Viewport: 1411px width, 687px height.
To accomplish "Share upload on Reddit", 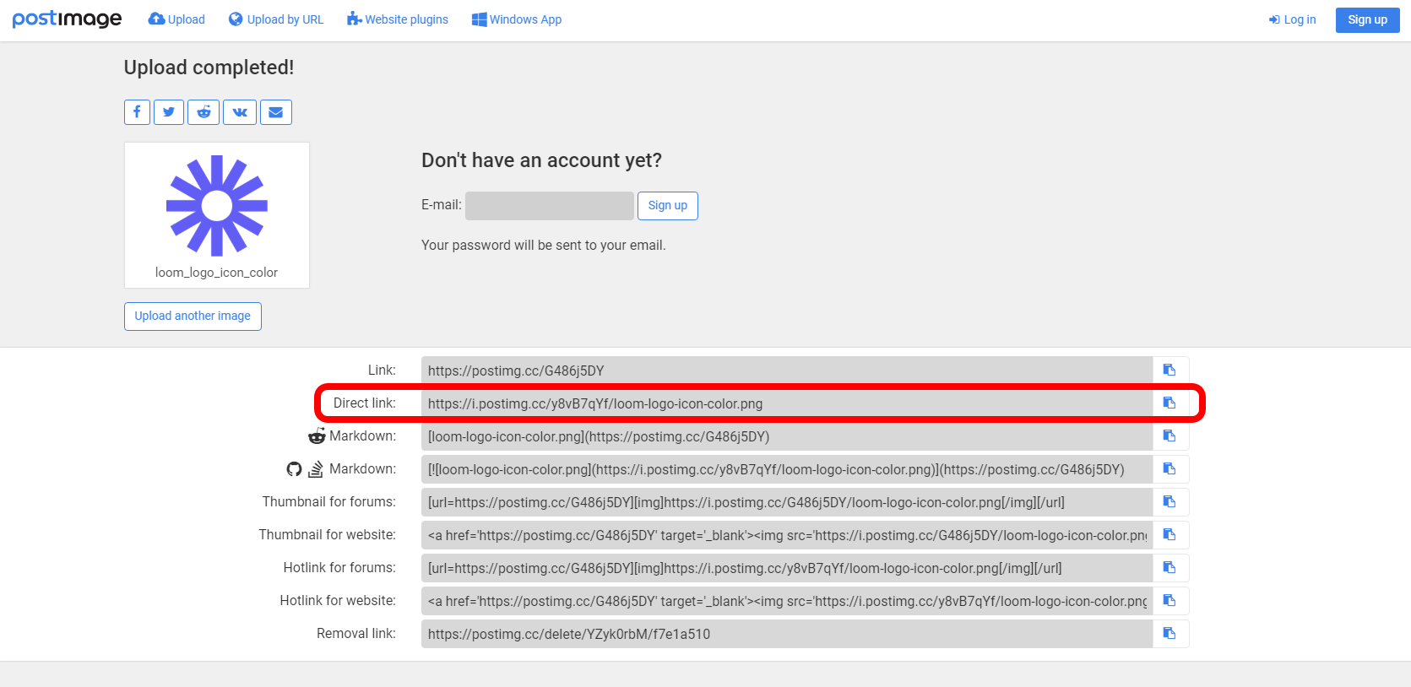I will (x=204, y=112).
